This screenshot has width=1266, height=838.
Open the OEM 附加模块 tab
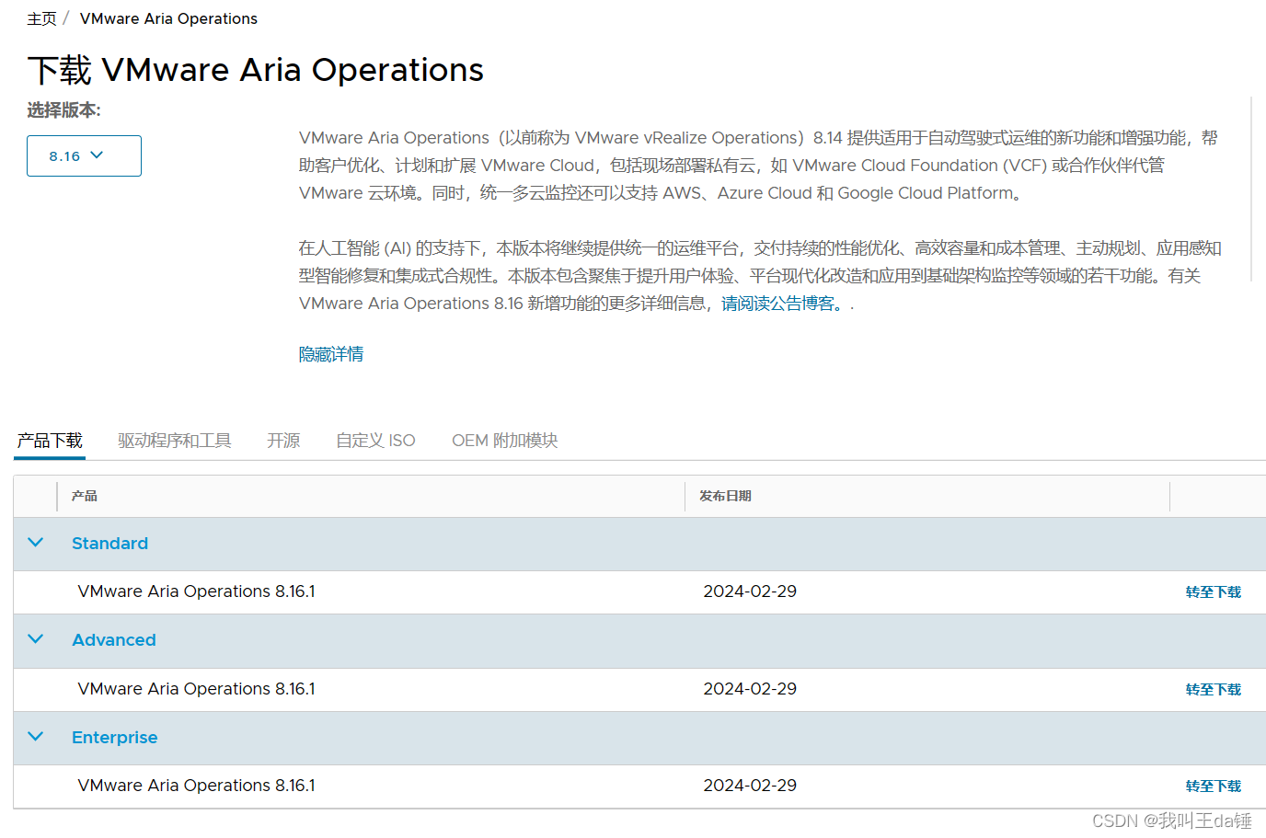[x=505, y=441]
